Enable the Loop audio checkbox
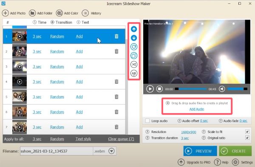 point(147,121)
